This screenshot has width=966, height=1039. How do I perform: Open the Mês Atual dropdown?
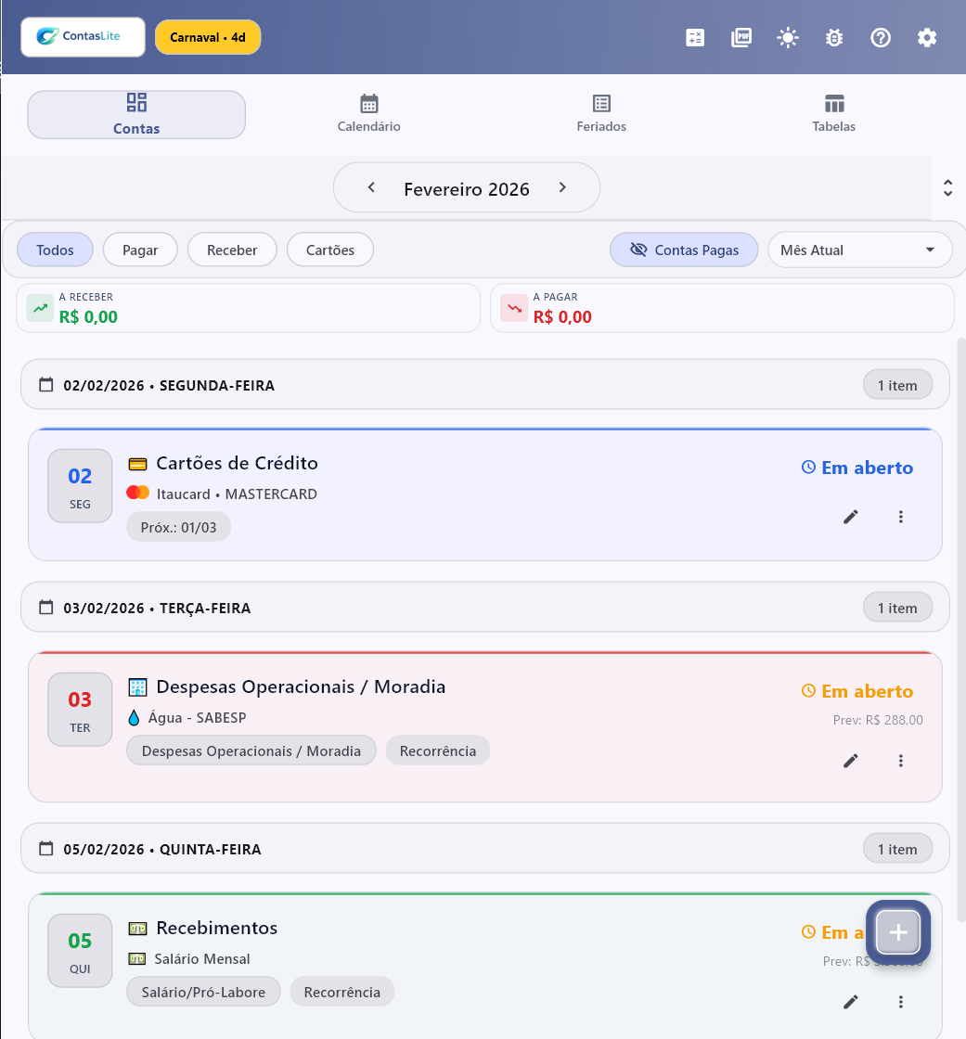(859, 250)
